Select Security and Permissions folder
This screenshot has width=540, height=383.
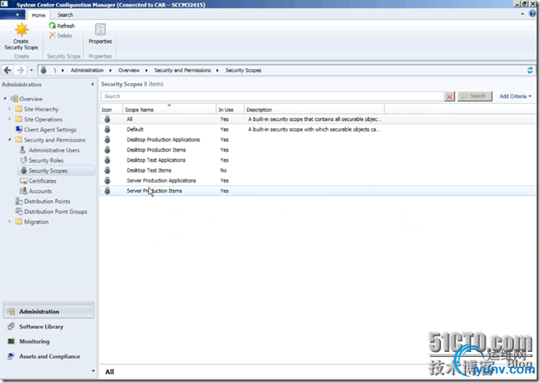tap(50, 140)
